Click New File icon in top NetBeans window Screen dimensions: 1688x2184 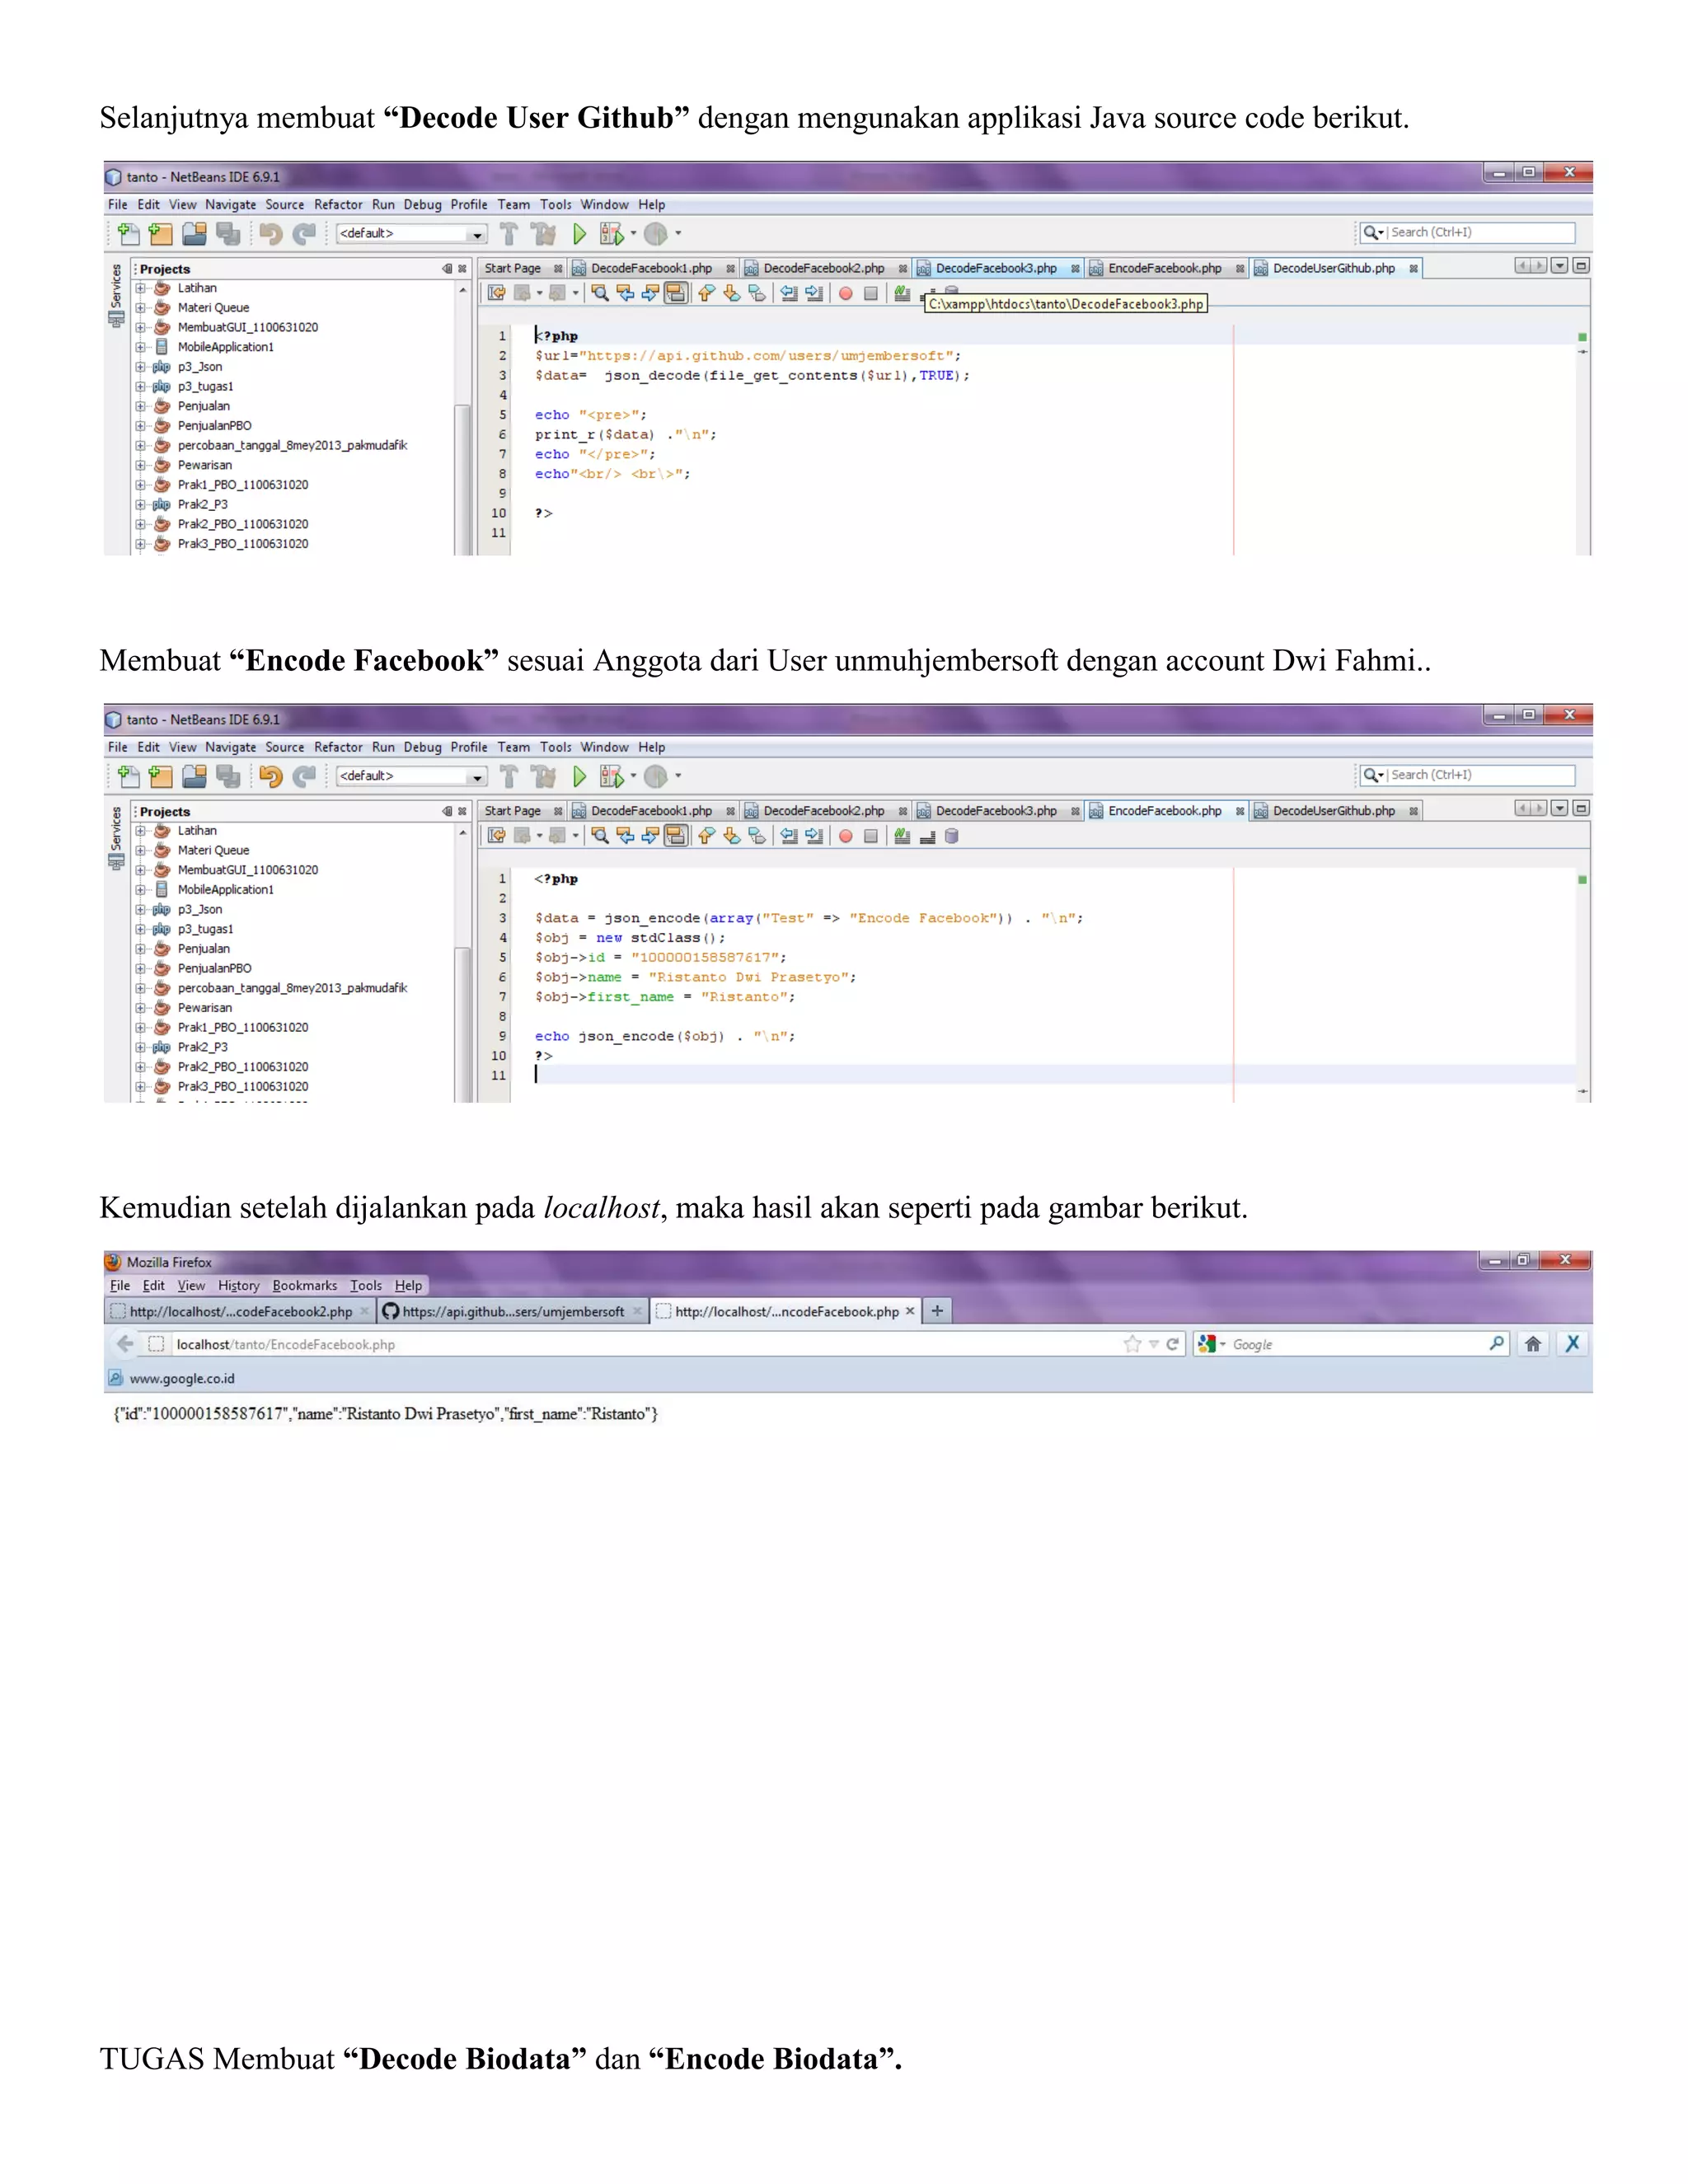click(x=128, y=233)
